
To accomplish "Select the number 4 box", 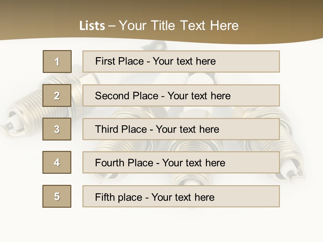I will 57,162.
